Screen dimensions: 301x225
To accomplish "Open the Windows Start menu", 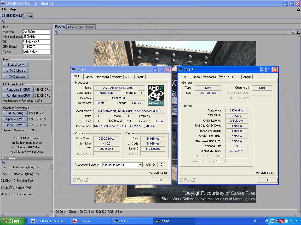I will coord(13,221).
